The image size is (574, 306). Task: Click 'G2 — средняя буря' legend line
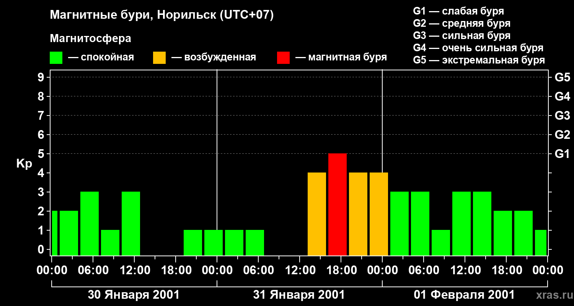[461, 23]
